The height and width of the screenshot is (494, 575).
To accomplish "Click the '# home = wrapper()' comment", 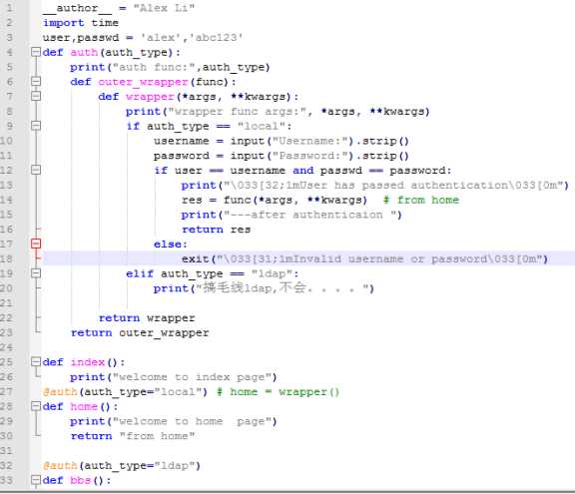I will [279, 392].
